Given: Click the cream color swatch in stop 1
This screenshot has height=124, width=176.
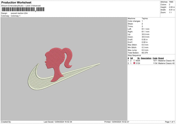Looking at the screenshot, I should coord(134,61).
